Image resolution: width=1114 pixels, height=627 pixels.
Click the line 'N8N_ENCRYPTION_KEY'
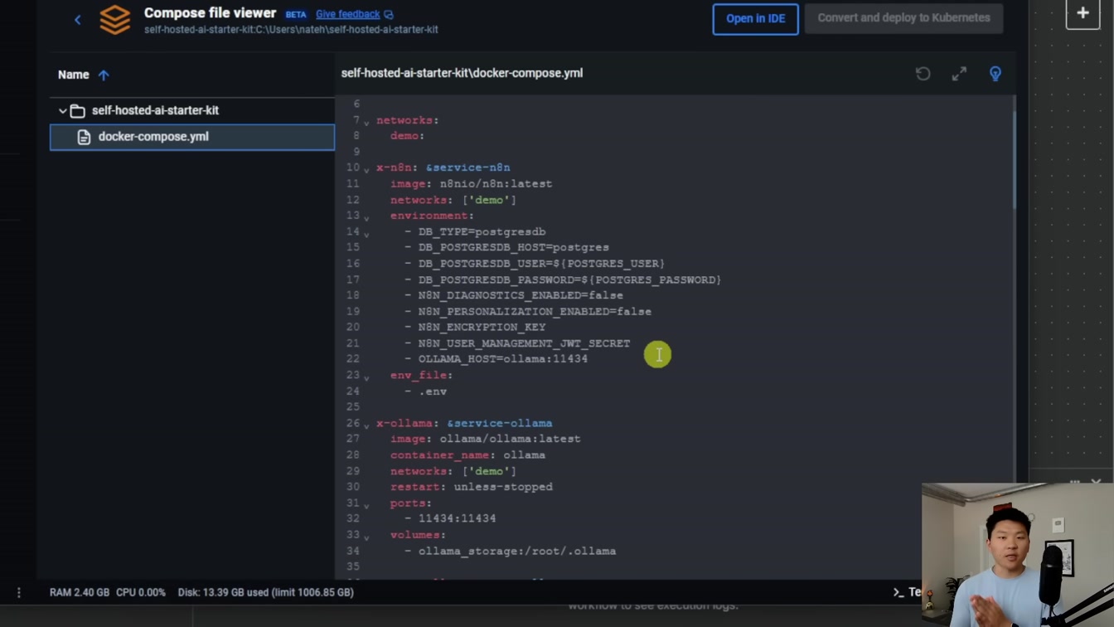coord(482,327)
